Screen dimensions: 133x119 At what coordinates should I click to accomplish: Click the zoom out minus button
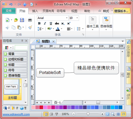click(x=74, y=114)
